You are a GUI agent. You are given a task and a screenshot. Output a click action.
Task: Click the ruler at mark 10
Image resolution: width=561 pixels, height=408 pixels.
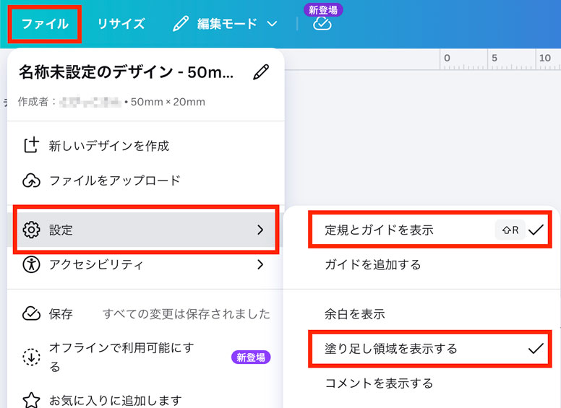click(x=545, y=59)
